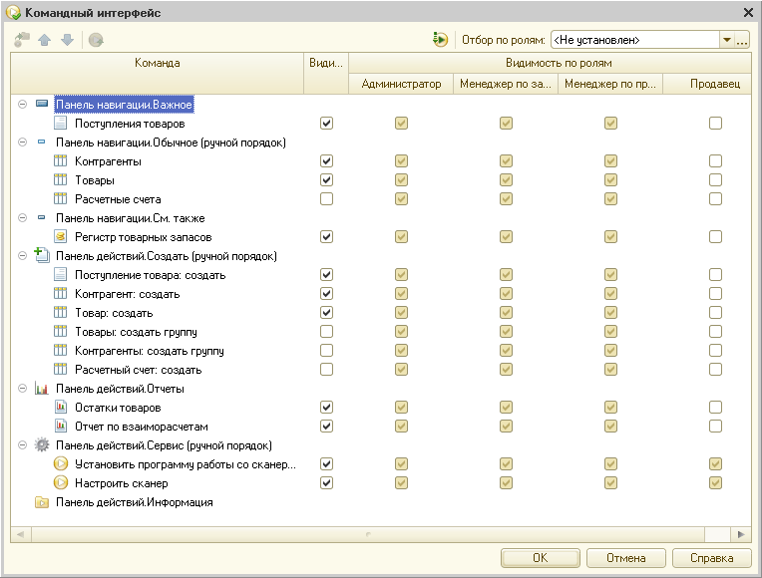This screenshot has width=762, height=578.
Task: Click the catalog icon of Контрагент: создать
Action: (60, 293)
